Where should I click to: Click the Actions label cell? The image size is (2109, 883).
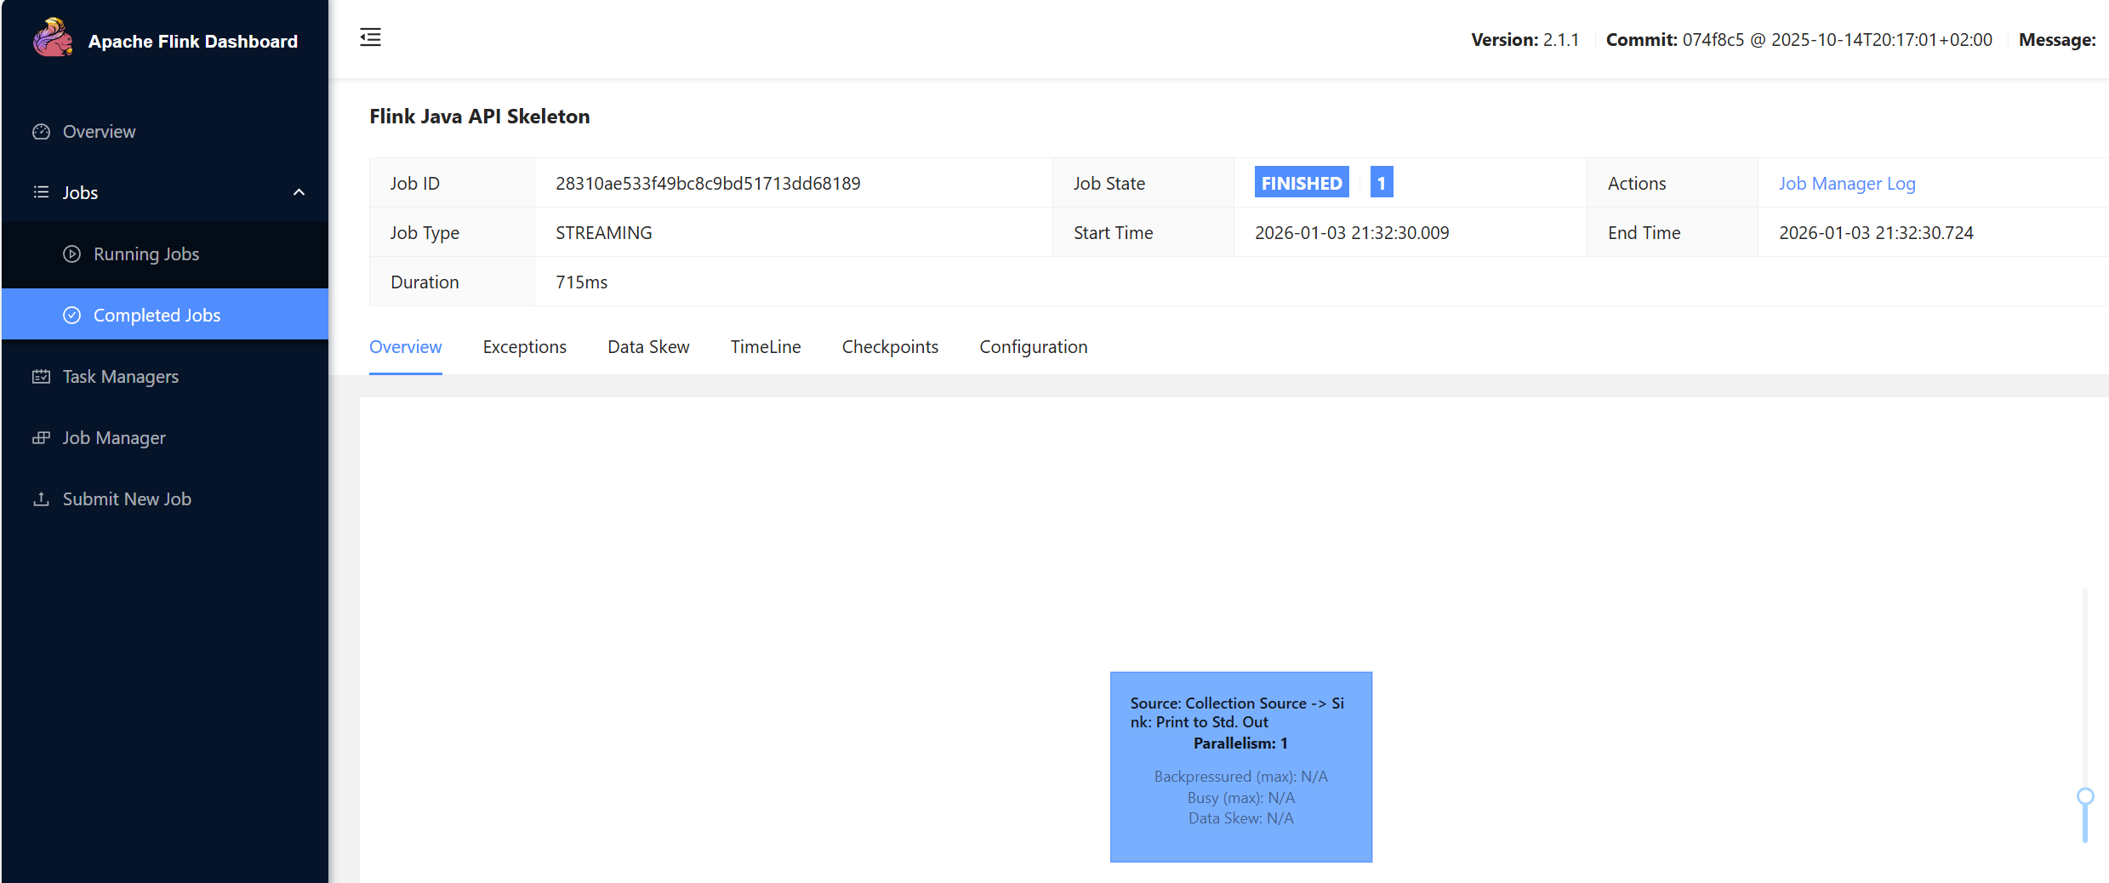1672,183
